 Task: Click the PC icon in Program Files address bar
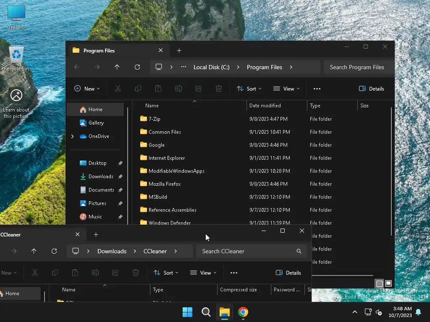[x=159, y=67]
